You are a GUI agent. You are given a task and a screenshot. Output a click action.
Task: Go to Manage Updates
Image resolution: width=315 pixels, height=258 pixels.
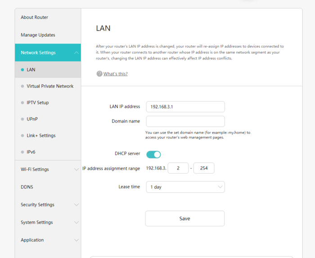38,35
